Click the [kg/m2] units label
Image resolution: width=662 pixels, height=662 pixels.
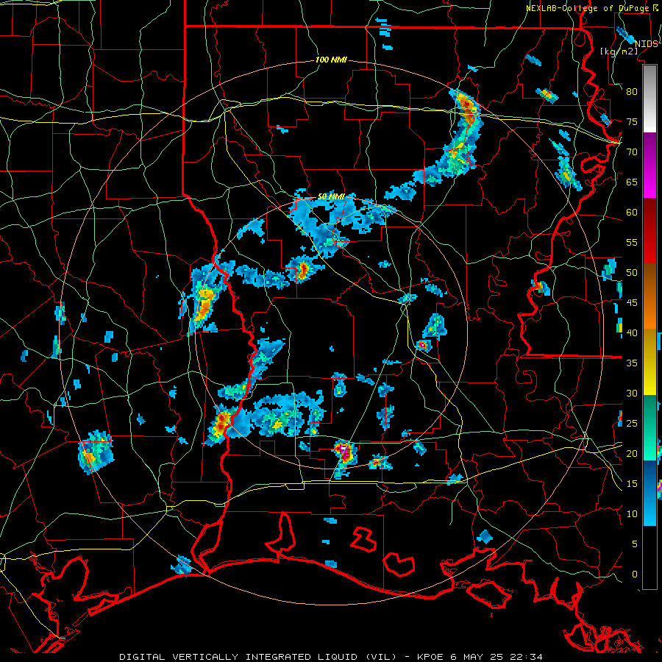click(619, 51)
